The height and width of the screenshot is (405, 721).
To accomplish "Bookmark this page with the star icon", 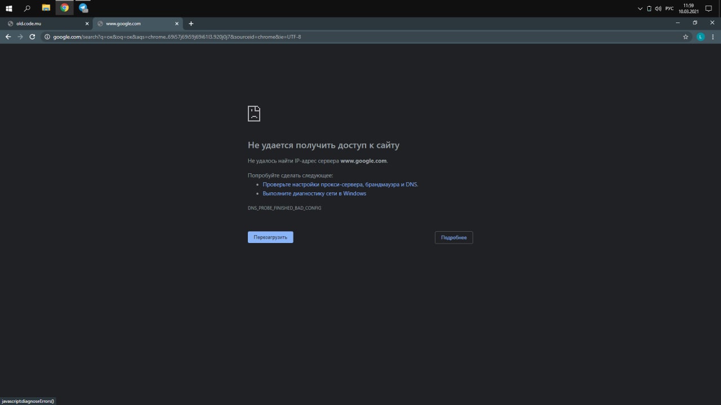I will (x=686, y=37).
